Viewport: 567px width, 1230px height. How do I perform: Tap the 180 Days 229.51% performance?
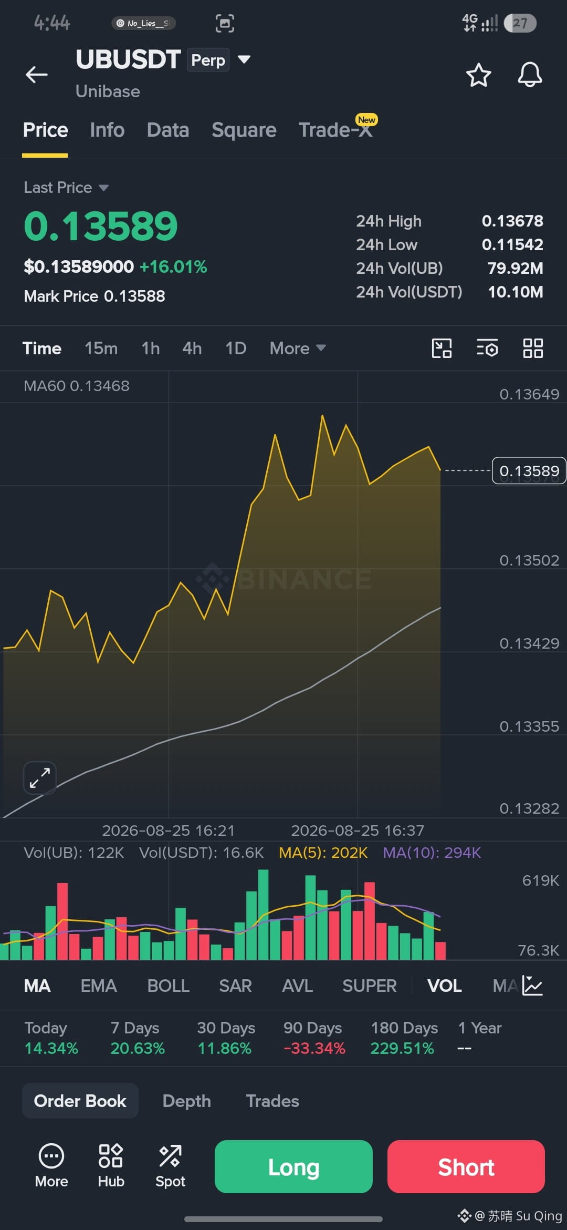click(x=404, y=1038)
